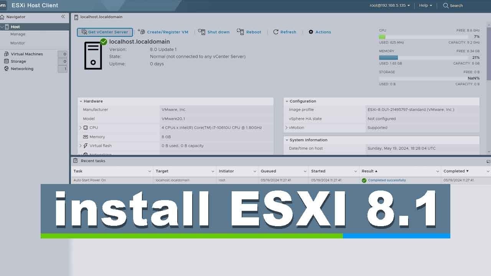Open the Actions menu
The image size is (491, 276).
tap(320, 32)
